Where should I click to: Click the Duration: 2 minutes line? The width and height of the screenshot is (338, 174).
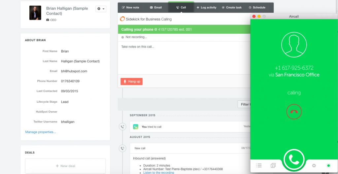pyautogui.click(x=156, y=166)
